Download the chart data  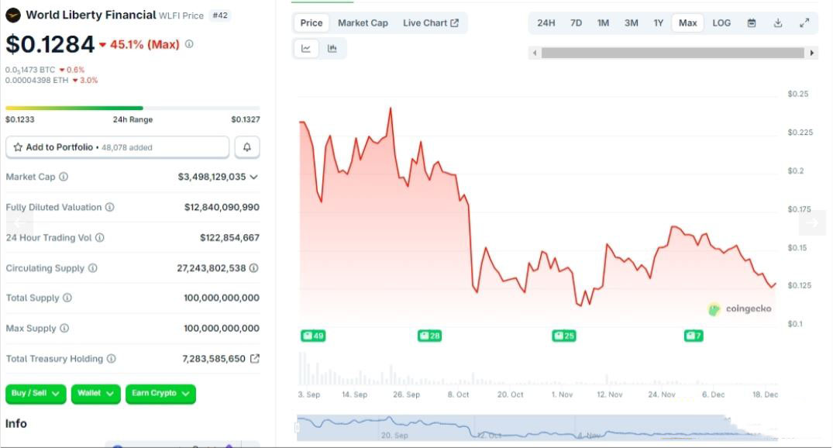click(778, 23)
